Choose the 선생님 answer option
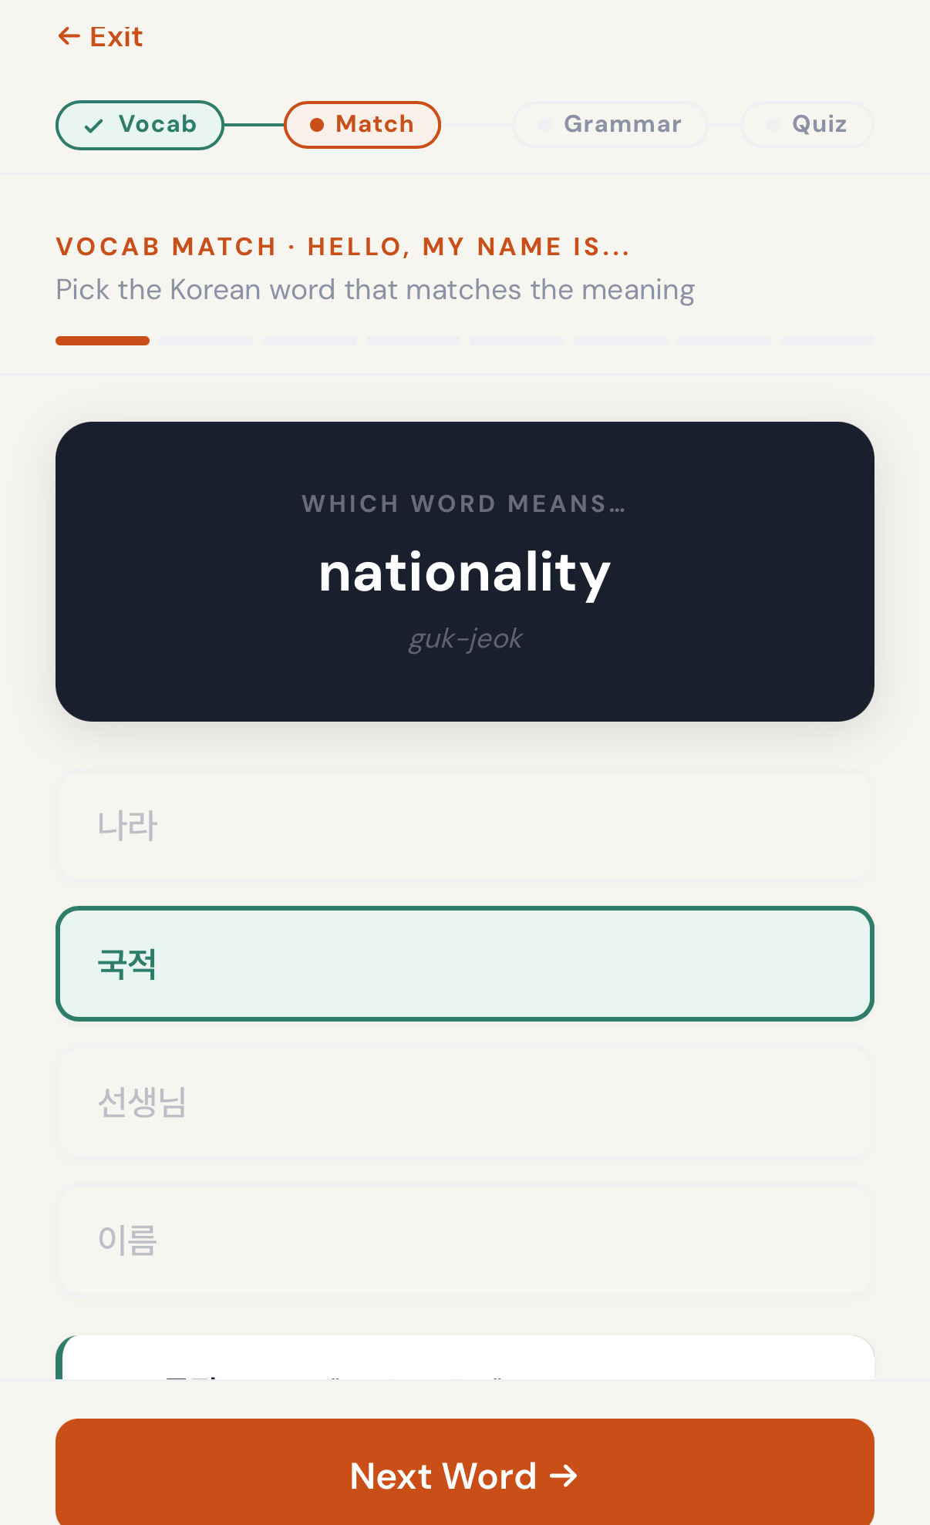930x1525 pixels. point(463,1102)
